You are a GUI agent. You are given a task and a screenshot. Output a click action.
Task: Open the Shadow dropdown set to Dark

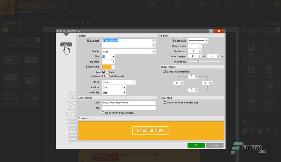tap(114, 87)
